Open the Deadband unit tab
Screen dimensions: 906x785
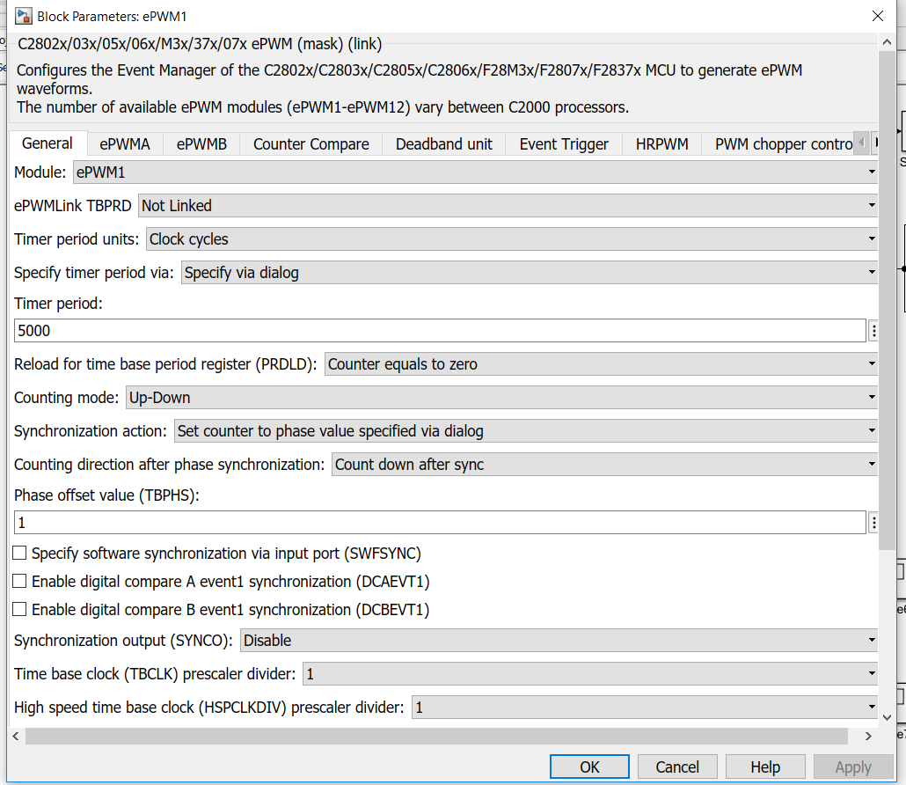[x=443, y=144]
